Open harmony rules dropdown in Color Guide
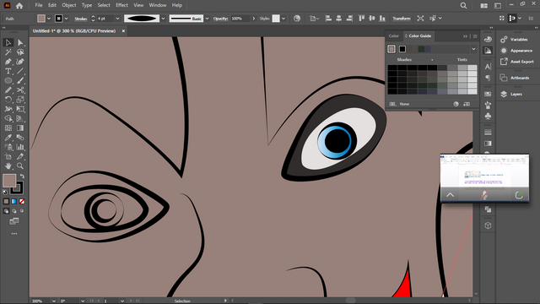The height and width of the screenshot is (304, 540). tap(473, 49)
